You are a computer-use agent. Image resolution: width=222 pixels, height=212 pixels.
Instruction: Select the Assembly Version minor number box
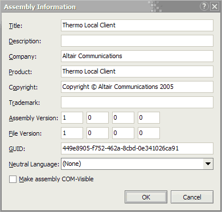pos(97,118)
